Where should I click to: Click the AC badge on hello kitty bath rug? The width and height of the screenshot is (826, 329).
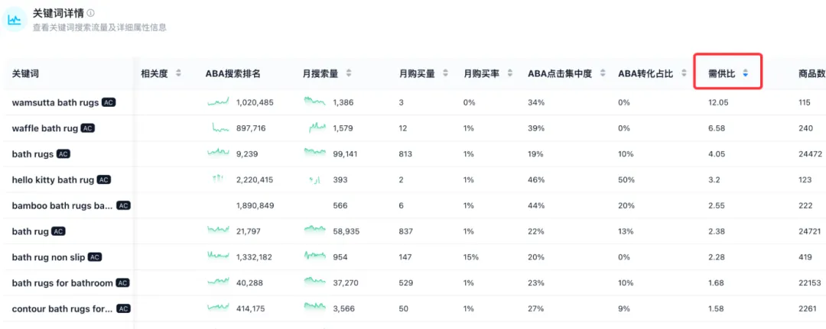pos(104,179)
